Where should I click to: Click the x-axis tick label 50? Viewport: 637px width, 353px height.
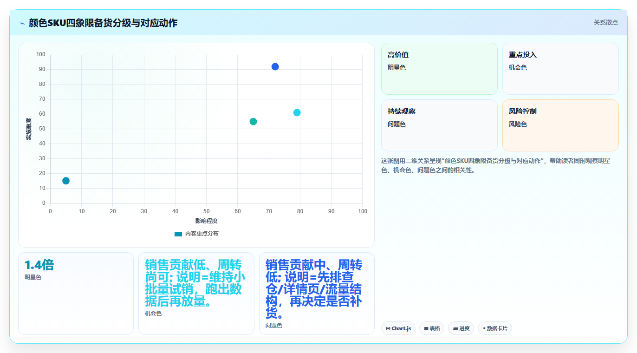pyautogui.click(x=206, y=211)
